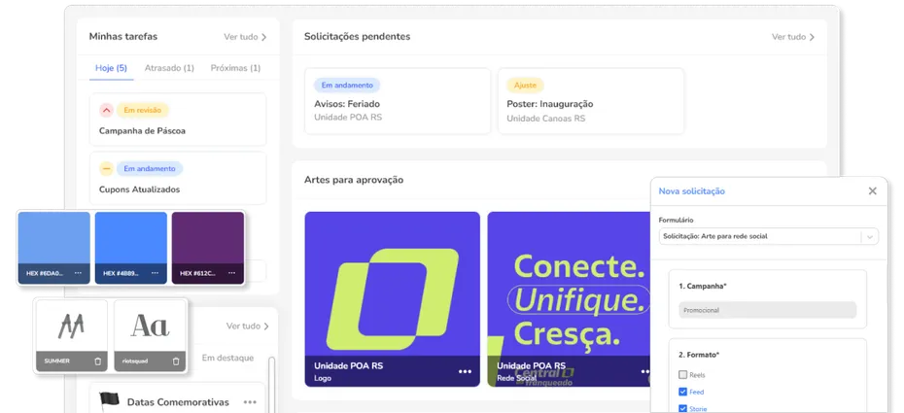Open high priority arrow on Campanha de Páscoa
Image resolution: width=904 pixels, height=413 pixels.
tap(106, 110)
